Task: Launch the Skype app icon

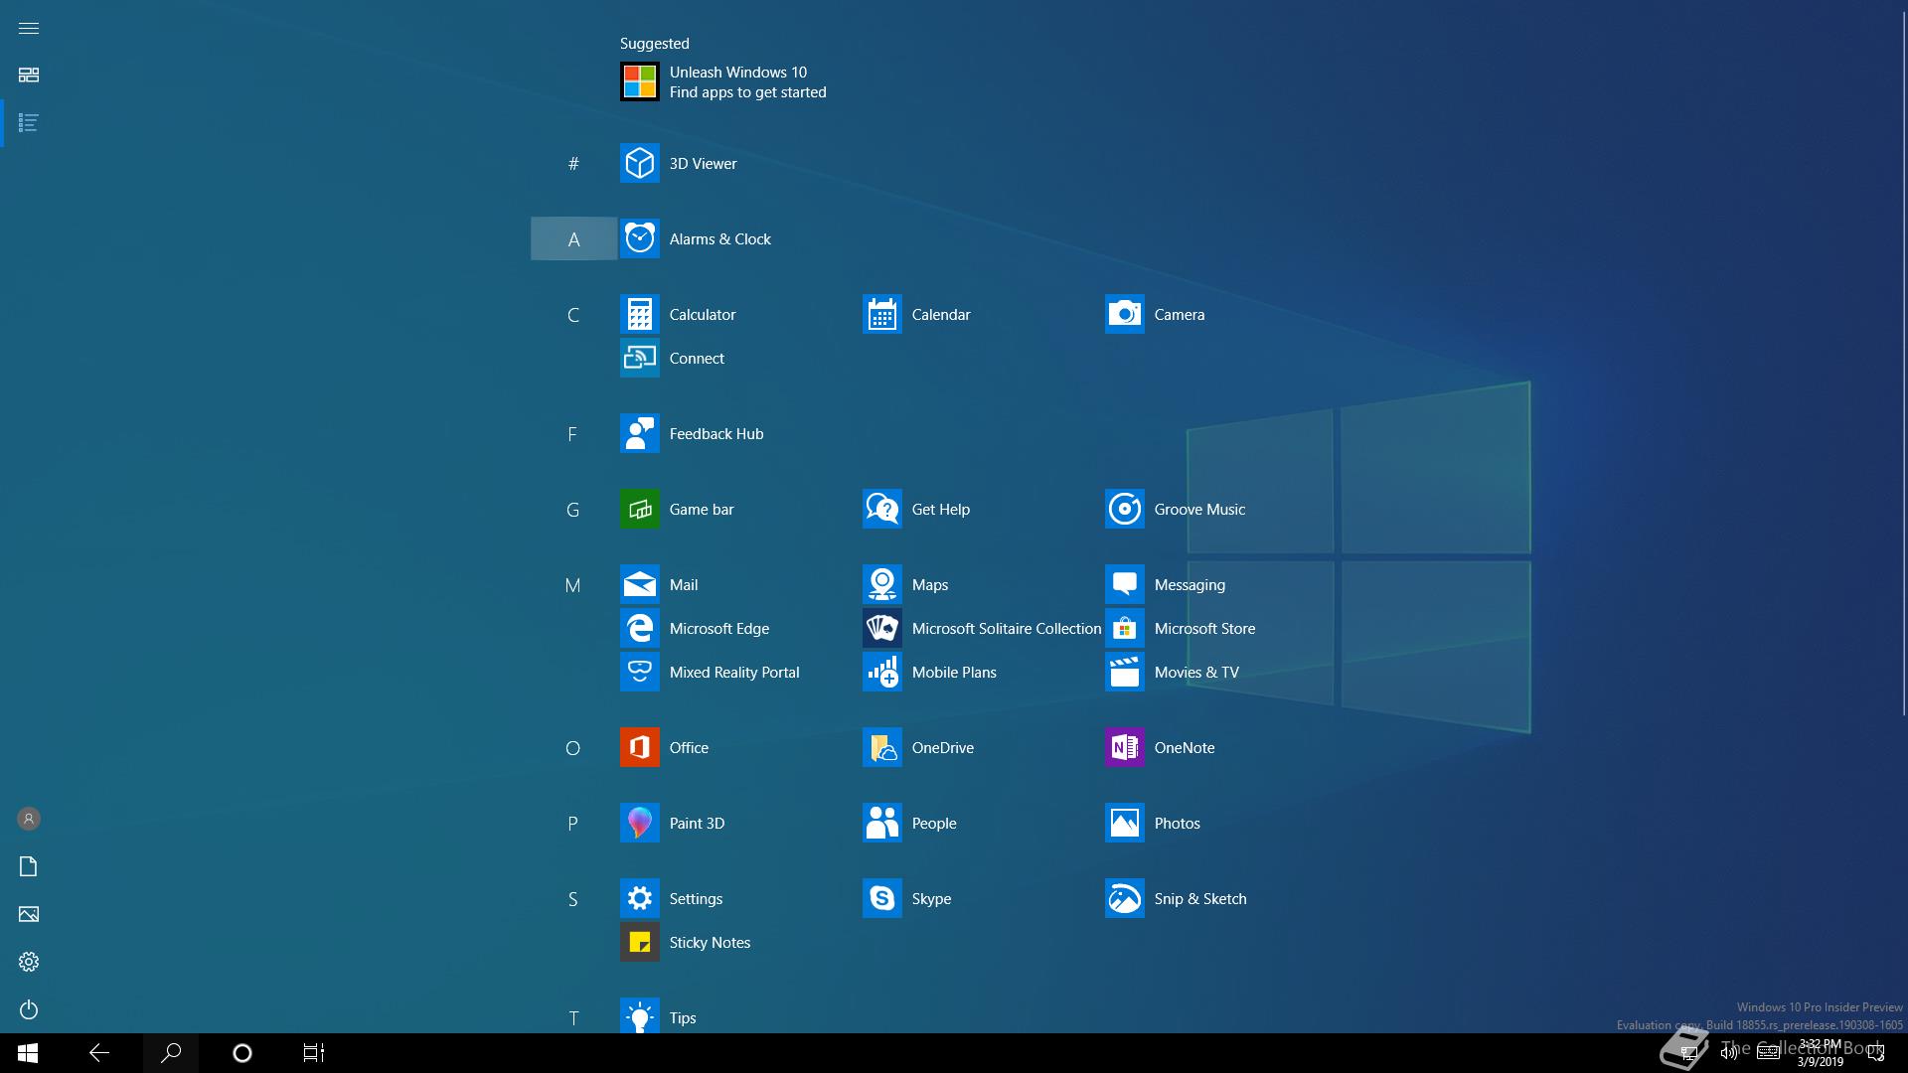Action: pyautogui.click(x=881, y=898)
